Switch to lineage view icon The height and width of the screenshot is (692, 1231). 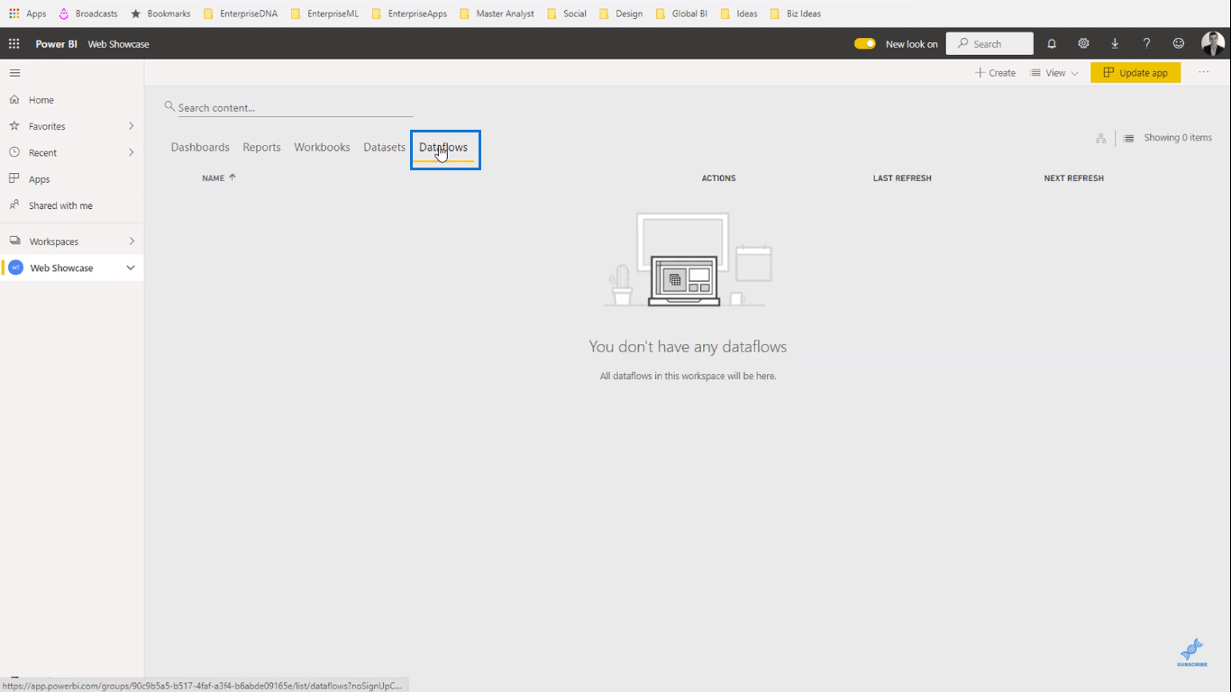coord(1101,138)
